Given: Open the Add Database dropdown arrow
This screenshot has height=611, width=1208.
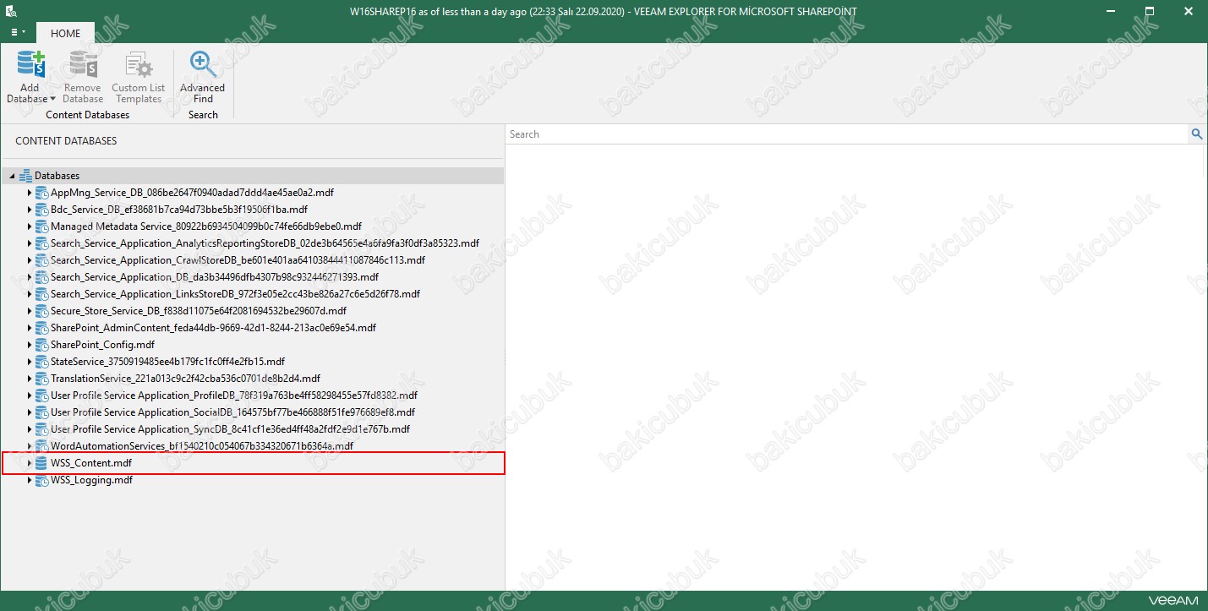Looking at the screenshot, I should click(x=52, y=100).
